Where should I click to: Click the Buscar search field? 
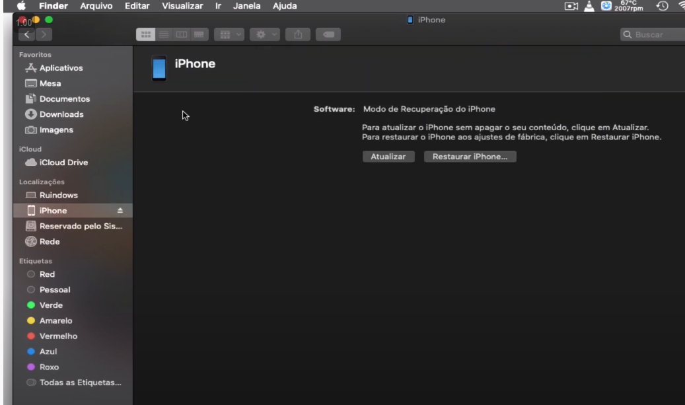[651, 34]
